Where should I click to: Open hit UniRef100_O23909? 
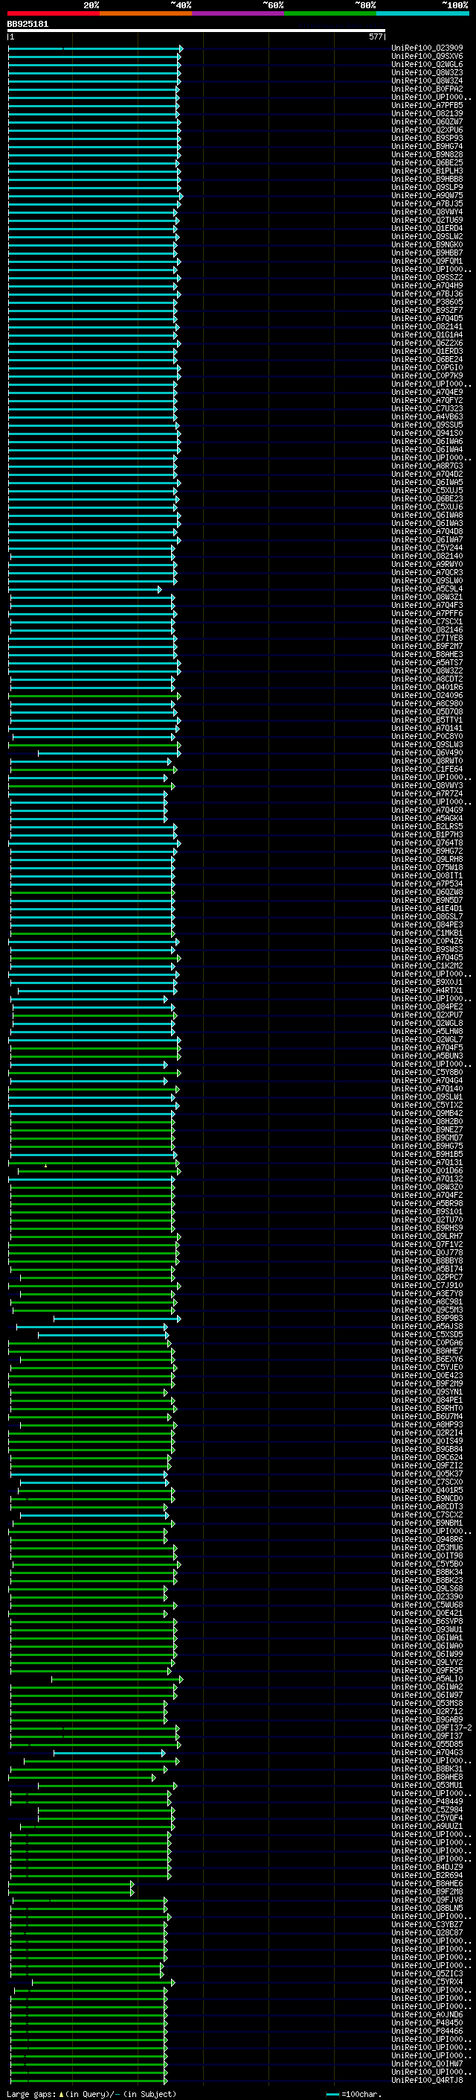pyautogui.click(x=427, y=48)
